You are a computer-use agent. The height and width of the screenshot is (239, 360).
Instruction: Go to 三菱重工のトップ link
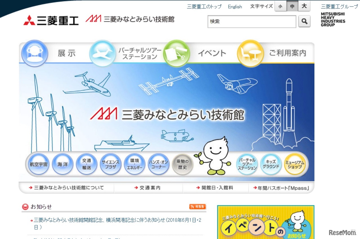coord(204,6)
